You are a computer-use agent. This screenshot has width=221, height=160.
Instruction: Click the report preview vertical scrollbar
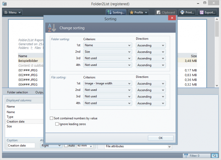[217, 52]
